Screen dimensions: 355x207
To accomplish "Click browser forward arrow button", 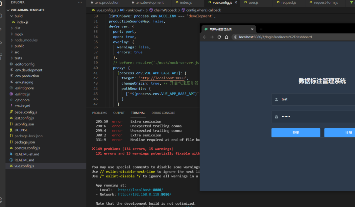I will [212, 37].
